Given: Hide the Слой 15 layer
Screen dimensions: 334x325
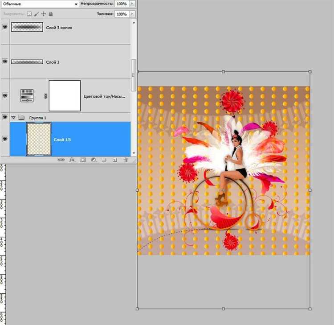Looking at the screenshot, I should (5, 139).
